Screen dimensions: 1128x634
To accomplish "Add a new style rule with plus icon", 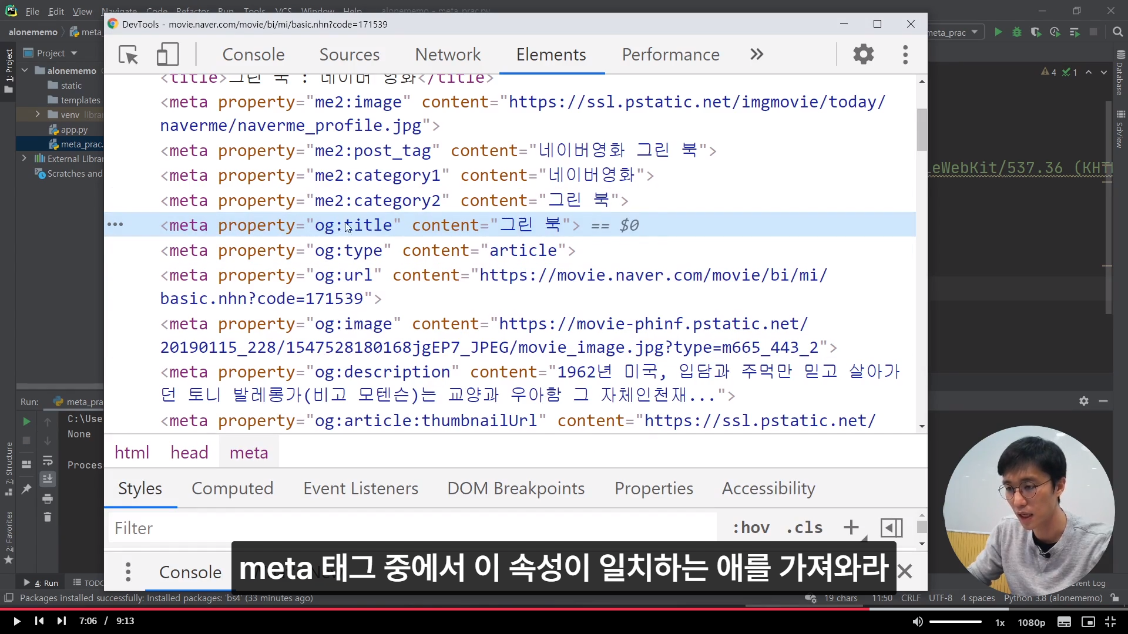I will click(851, 528).
